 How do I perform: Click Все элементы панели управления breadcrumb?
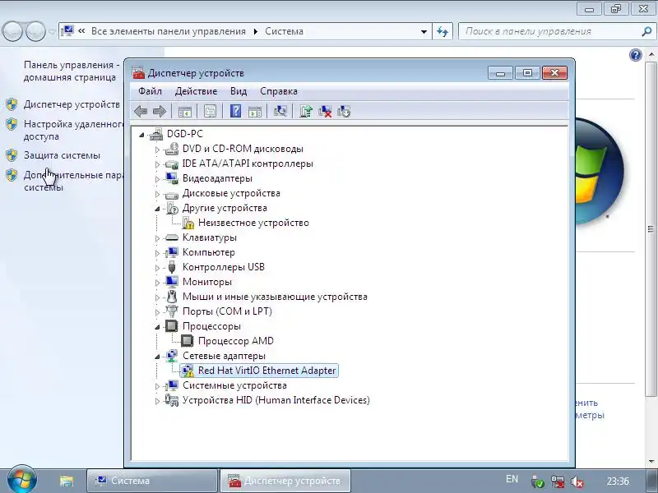pyautogui.click(x=169, y=31)
